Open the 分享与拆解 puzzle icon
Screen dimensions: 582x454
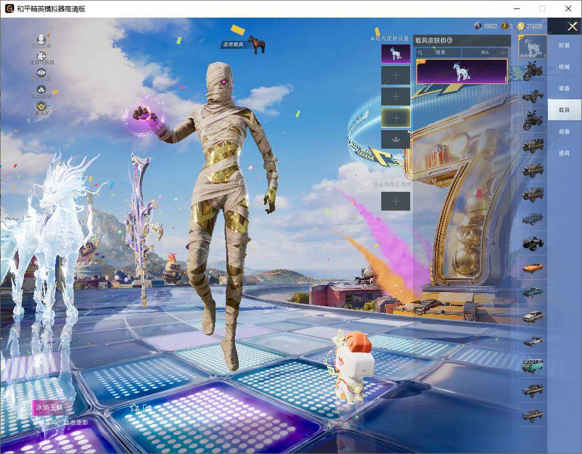41,56
